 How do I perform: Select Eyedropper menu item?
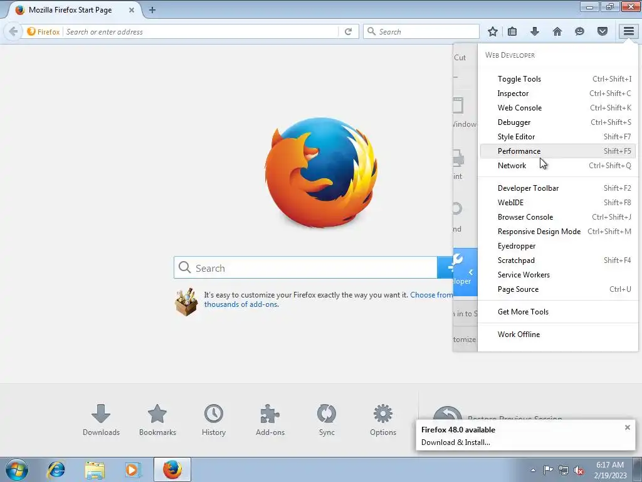pos(557,246)
